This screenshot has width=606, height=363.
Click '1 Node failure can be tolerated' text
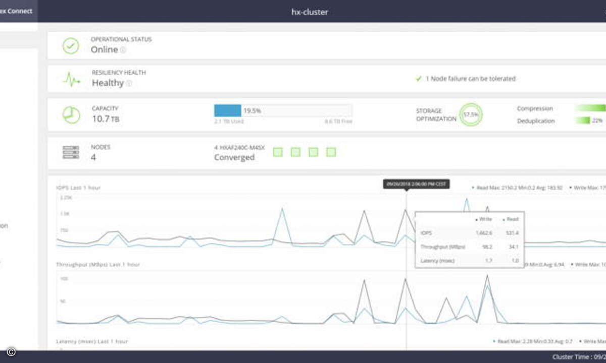point(471,79)
